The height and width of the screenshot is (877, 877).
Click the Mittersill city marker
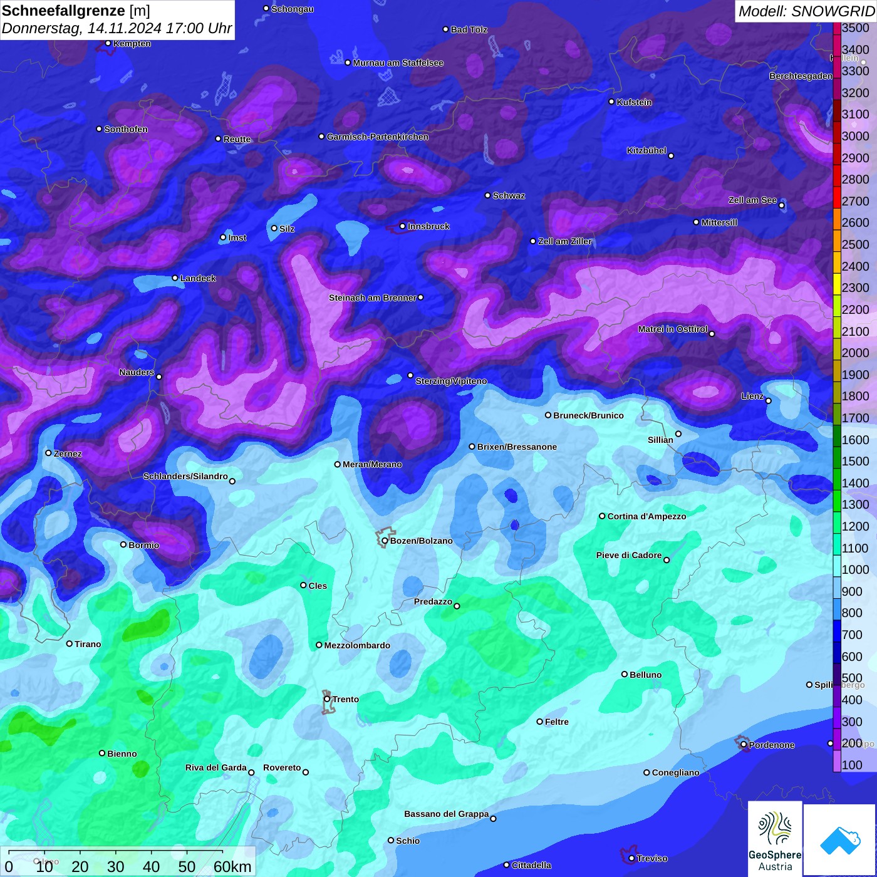point(696,222)
